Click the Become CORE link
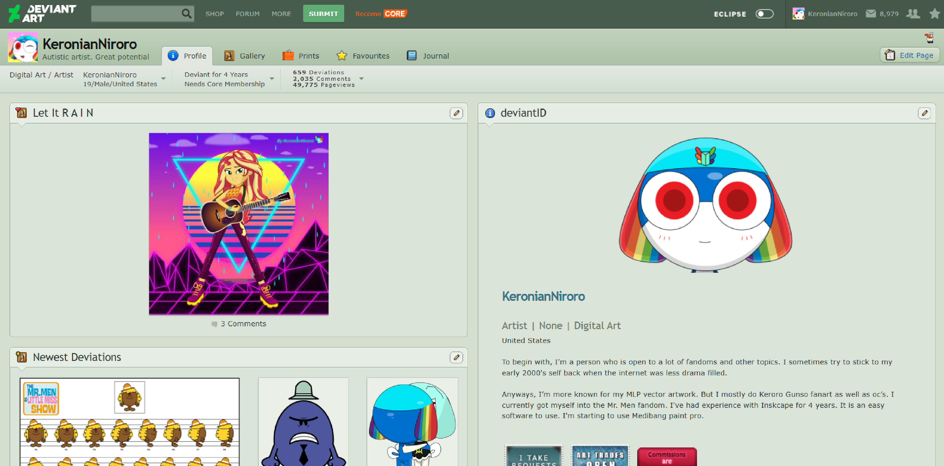The height and width of the screenshot is (466, 944). [x=381, y=14]
